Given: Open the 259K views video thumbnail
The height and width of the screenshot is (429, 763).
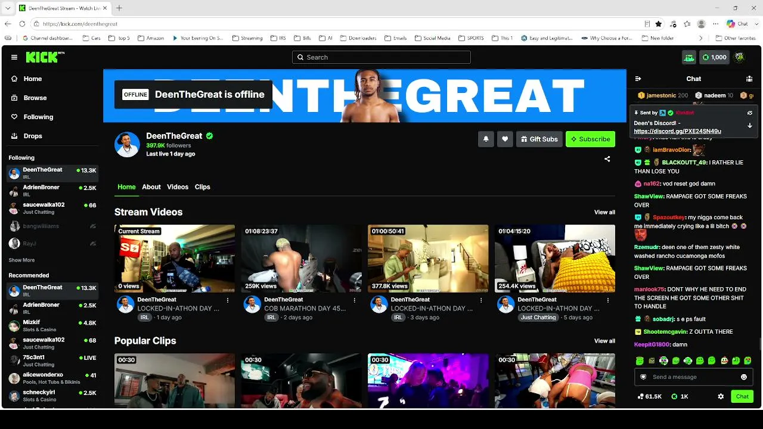Looking at the screenshot, I should pos(302,259).
